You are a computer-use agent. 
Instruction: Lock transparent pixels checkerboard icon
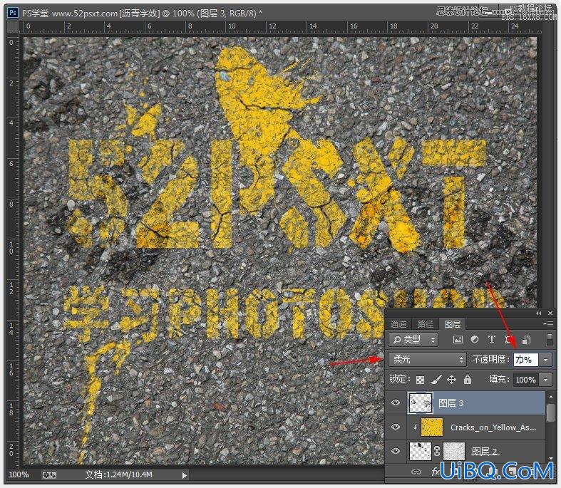click(421, 380)
